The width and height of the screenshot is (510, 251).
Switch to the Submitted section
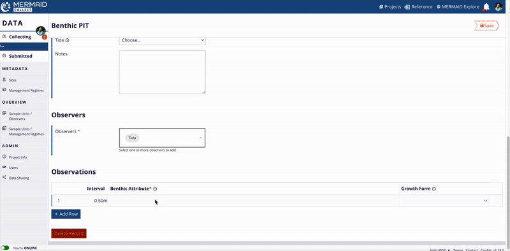[x=20, y=56]
